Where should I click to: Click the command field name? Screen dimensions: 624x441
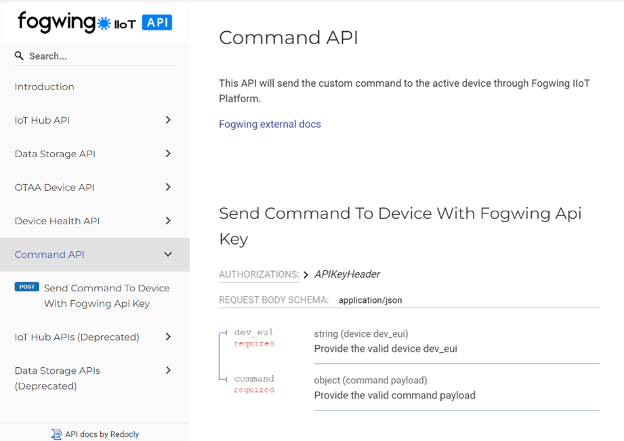[254, 379]
